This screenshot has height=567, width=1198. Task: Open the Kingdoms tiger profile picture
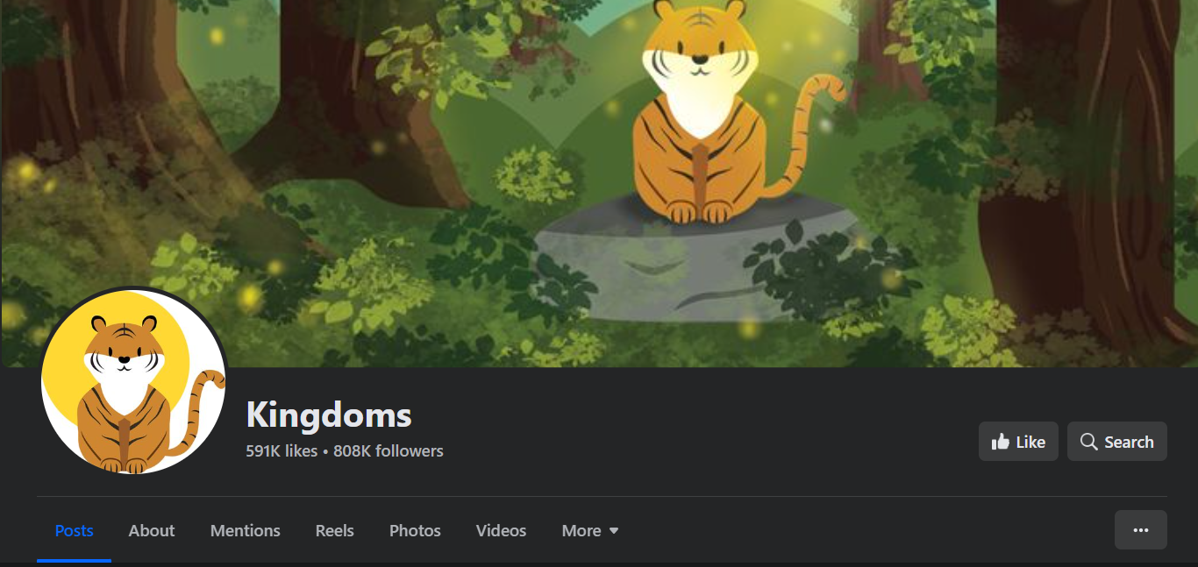tap(134, 382)
